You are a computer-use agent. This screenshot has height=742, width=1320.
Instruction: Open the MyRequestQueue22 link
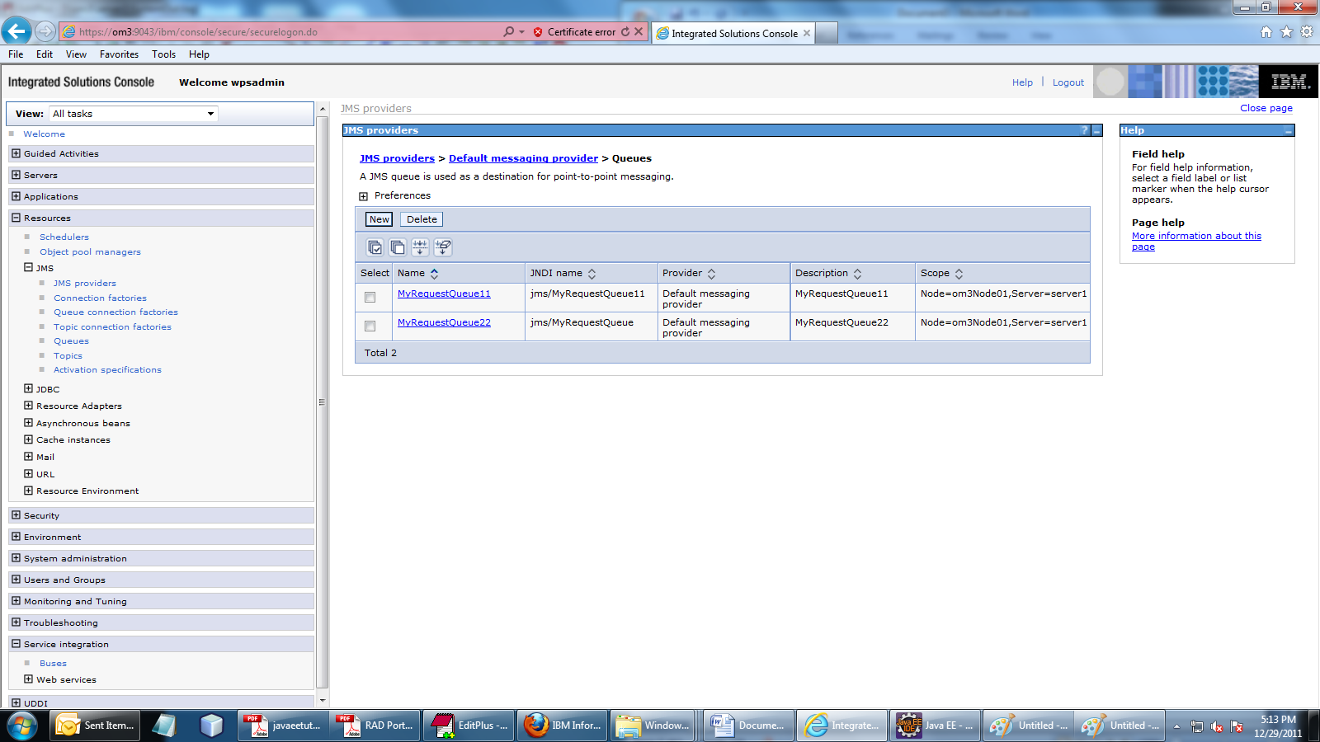tap(444, 322)
